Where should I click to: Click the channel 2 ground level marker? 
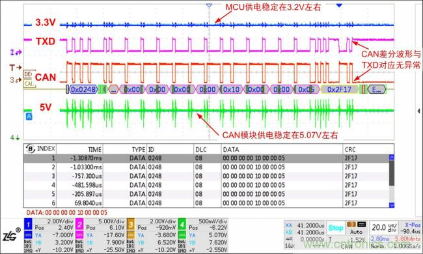[x=16, y=52]
